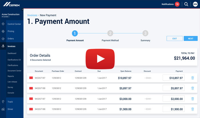Click the NEXT button
Image resolution: width=200 pixels, height=118 pixels.
point(191,38)
